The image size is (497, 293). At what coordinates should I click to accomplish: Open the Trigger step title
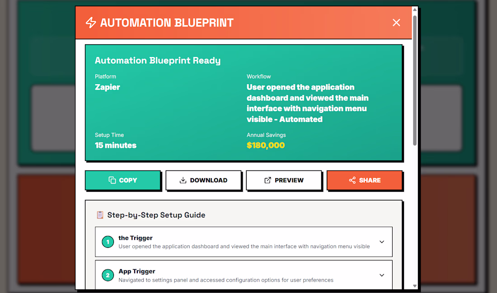[x=136, y=238]
